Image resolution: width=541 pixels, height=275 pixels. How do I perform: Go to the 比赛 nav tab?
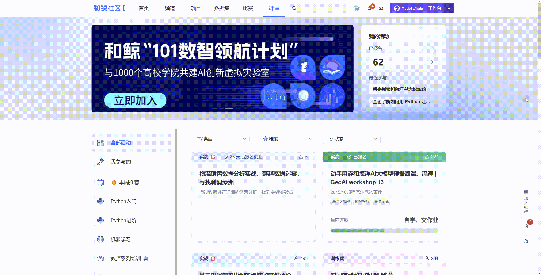248,8
